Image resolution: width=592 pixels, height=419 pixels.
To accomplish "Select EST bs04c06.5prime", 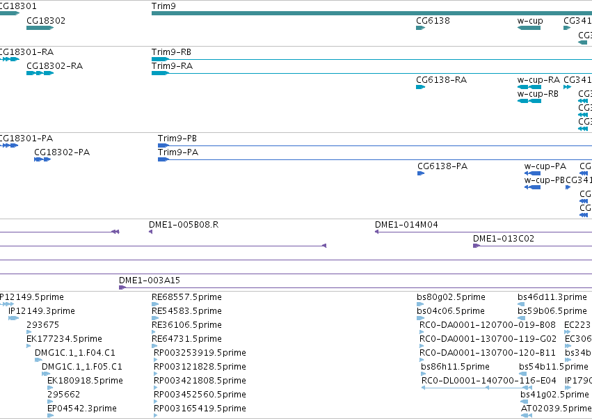I will coord(450,311).
